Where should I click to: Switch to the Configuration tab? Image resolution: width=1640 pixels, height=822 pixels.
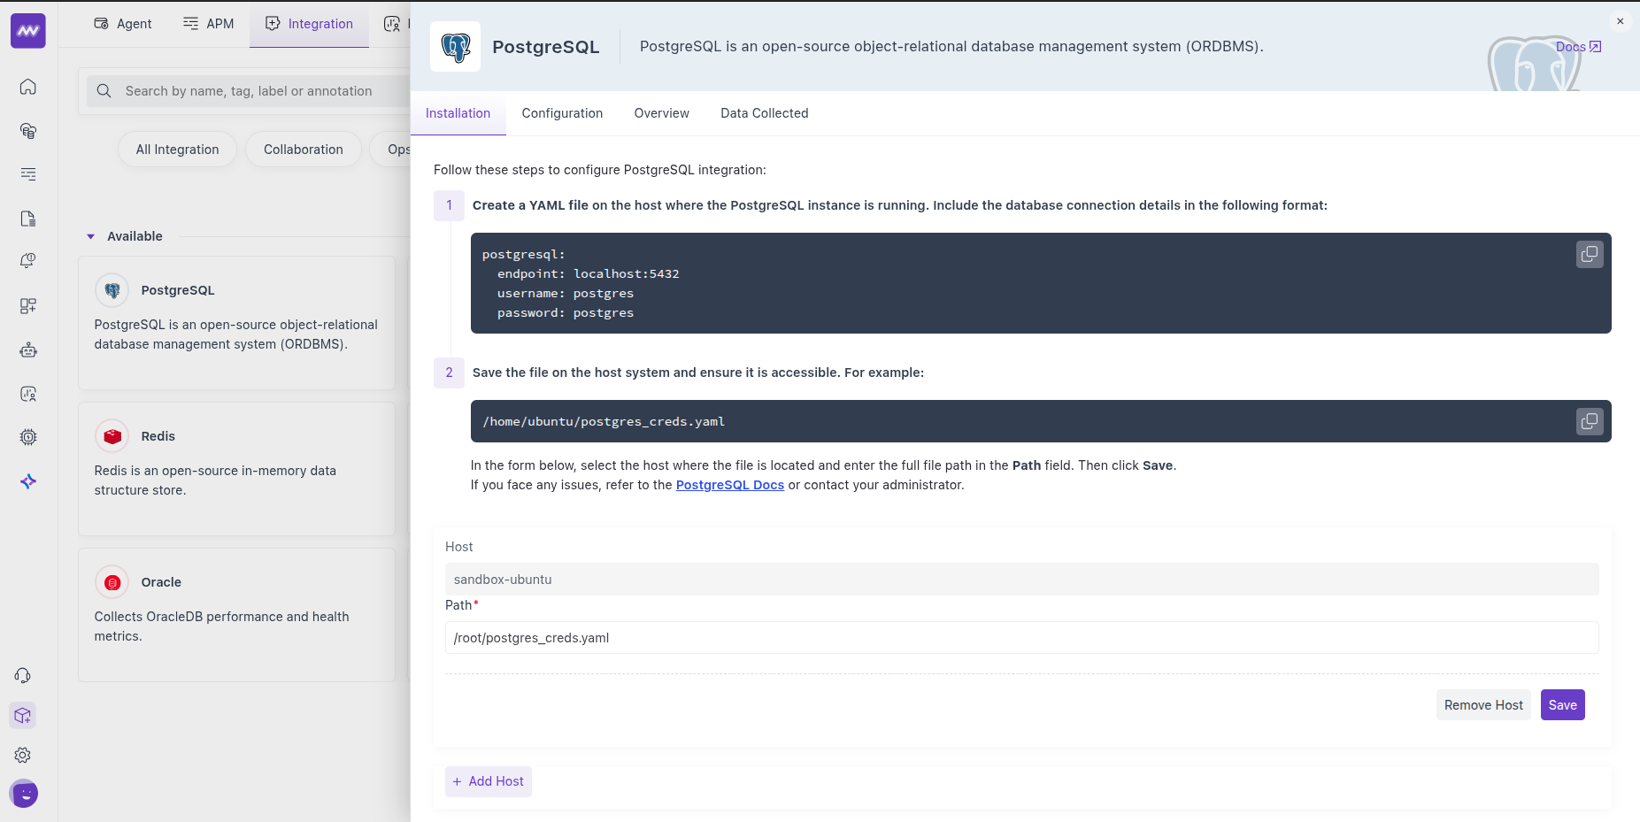point(562,113)
